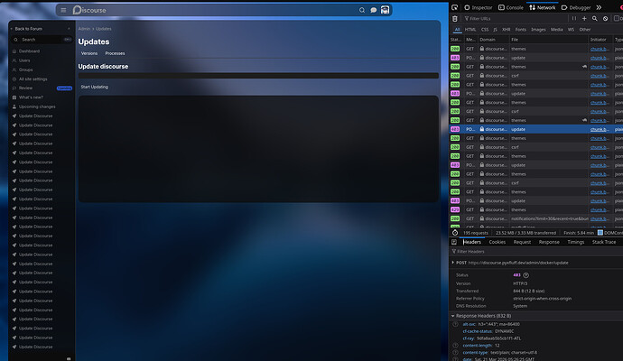Click the Start Updating button

point(95,87)
